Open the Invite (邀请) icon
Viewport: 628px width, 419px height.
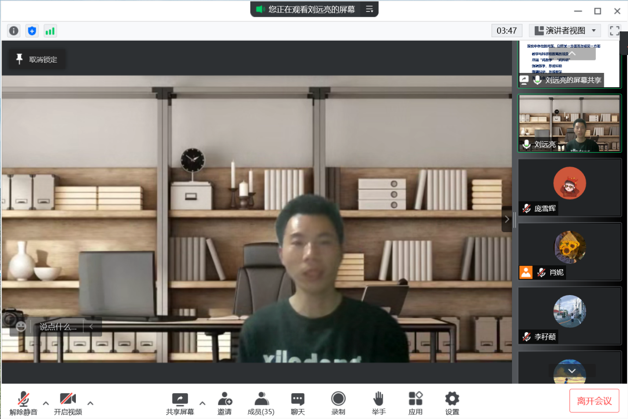[225, 403]
